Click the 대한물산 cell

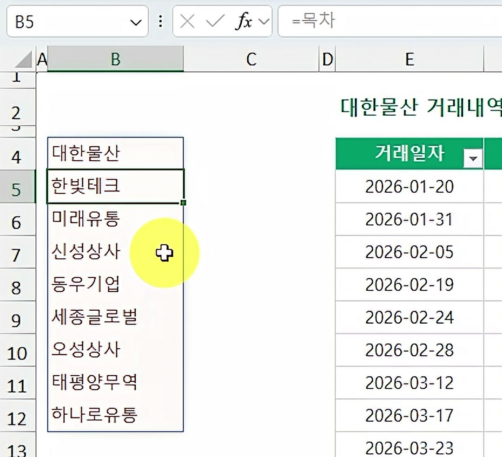[x=116, y=153]
